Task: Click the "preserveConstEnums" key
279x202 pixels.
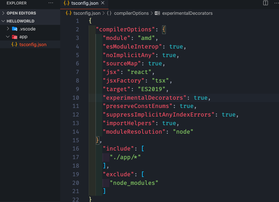Action: 138,106
